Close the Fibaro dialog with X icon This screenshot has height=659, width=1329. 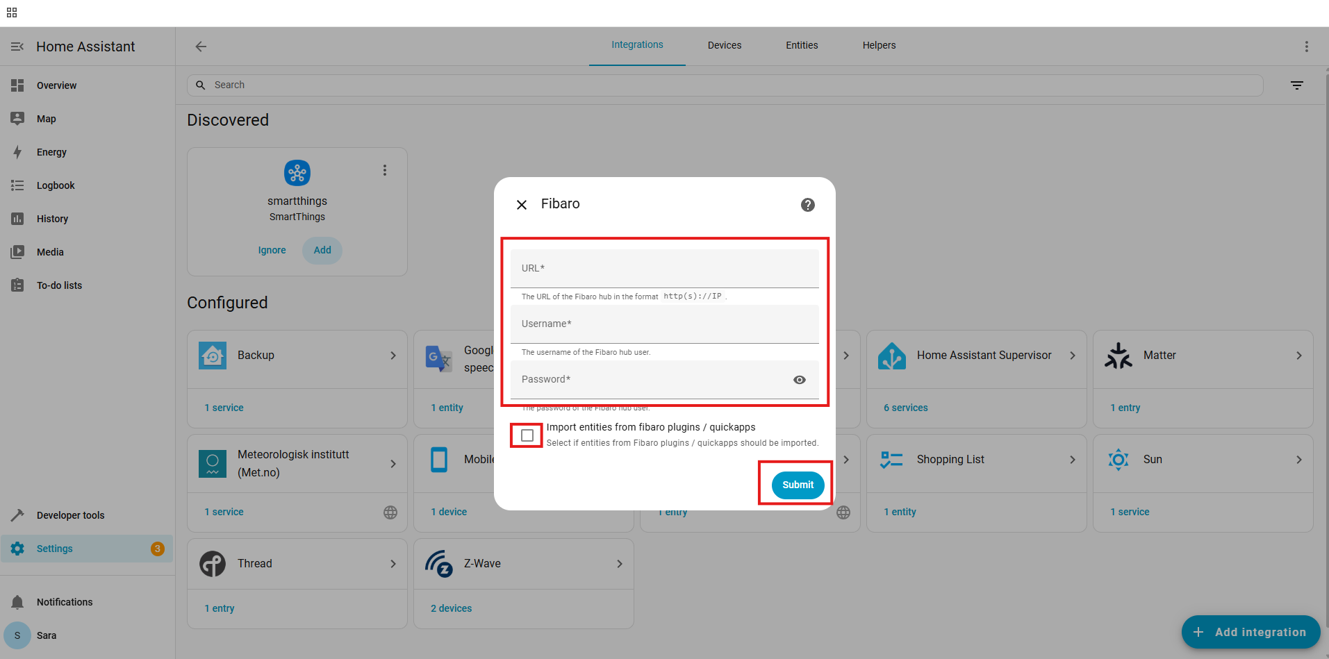coord(522,204)
